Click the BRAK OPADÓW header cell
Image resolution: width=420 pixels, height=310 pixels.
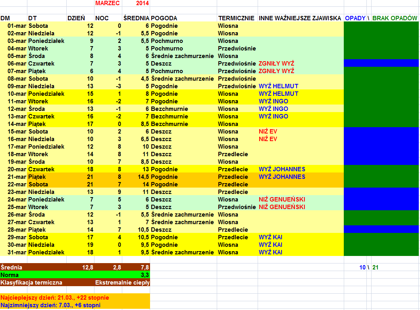(395, 18)
